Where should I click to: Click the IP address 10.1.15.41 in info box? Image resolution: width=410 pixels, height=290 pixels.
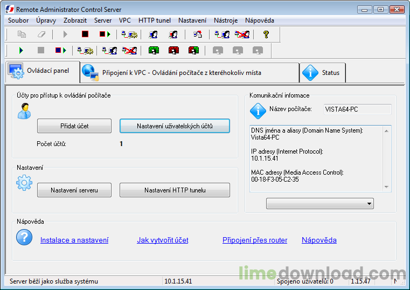265,158
